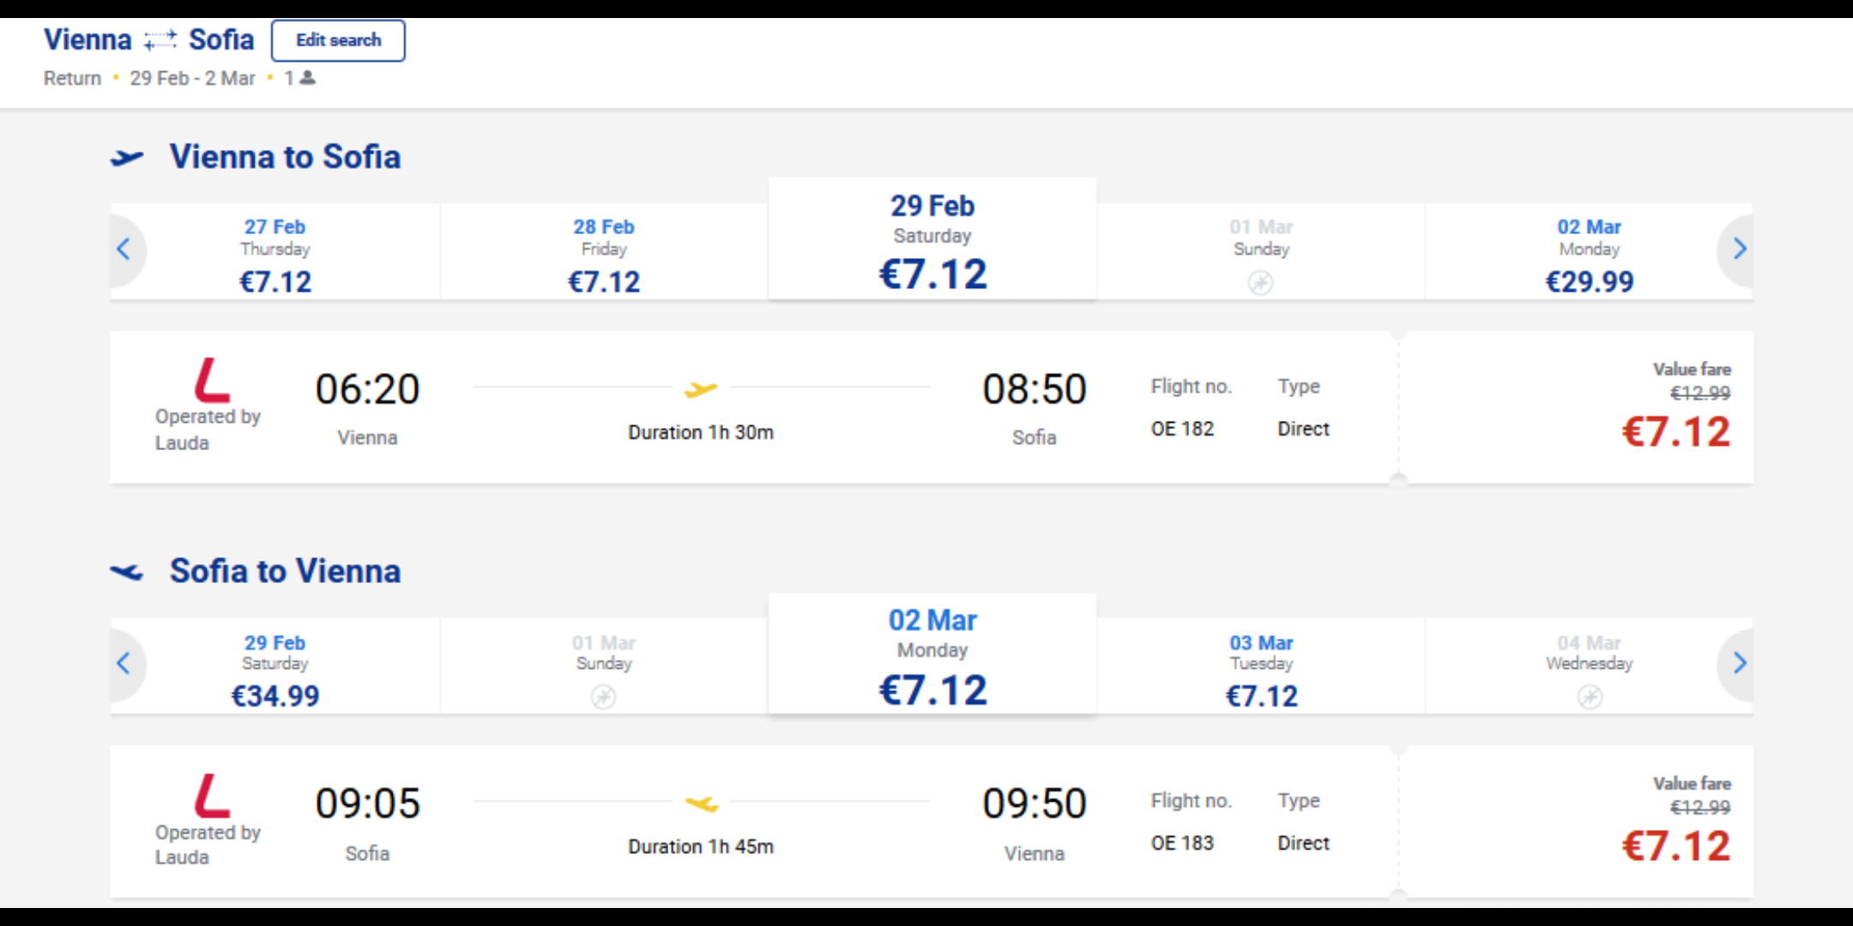Select the 27 Feb Thursday outbound date

[275, 254]
